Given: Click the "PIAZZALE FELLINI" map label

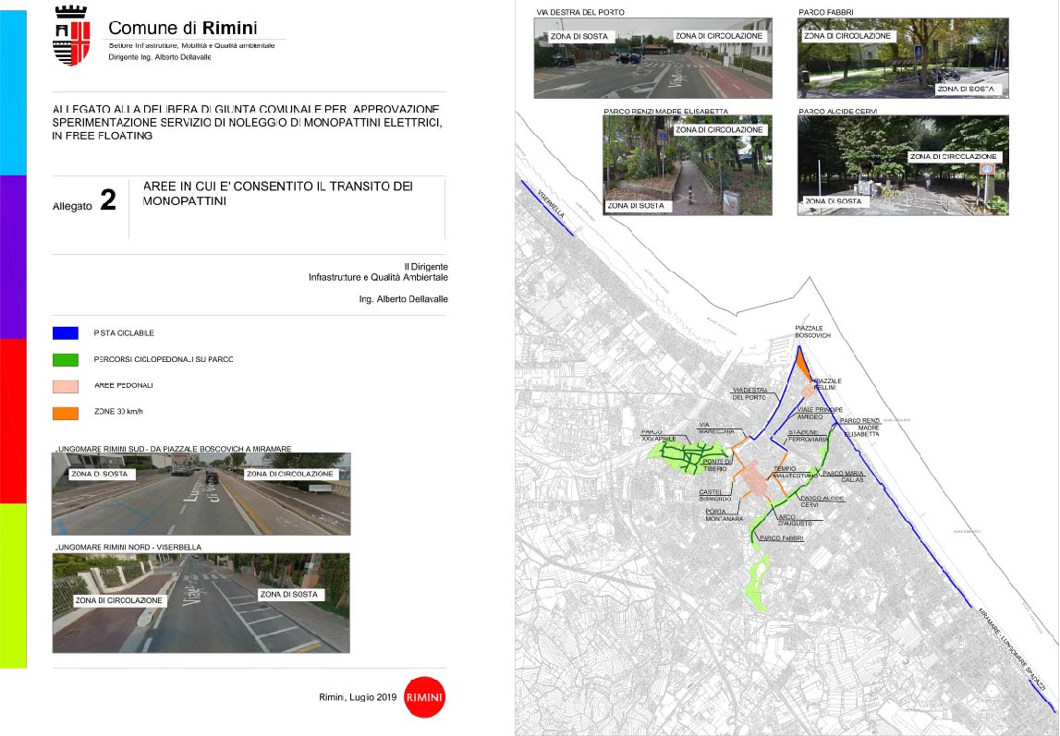Looking at the screenshot, I should click(827, 384).
